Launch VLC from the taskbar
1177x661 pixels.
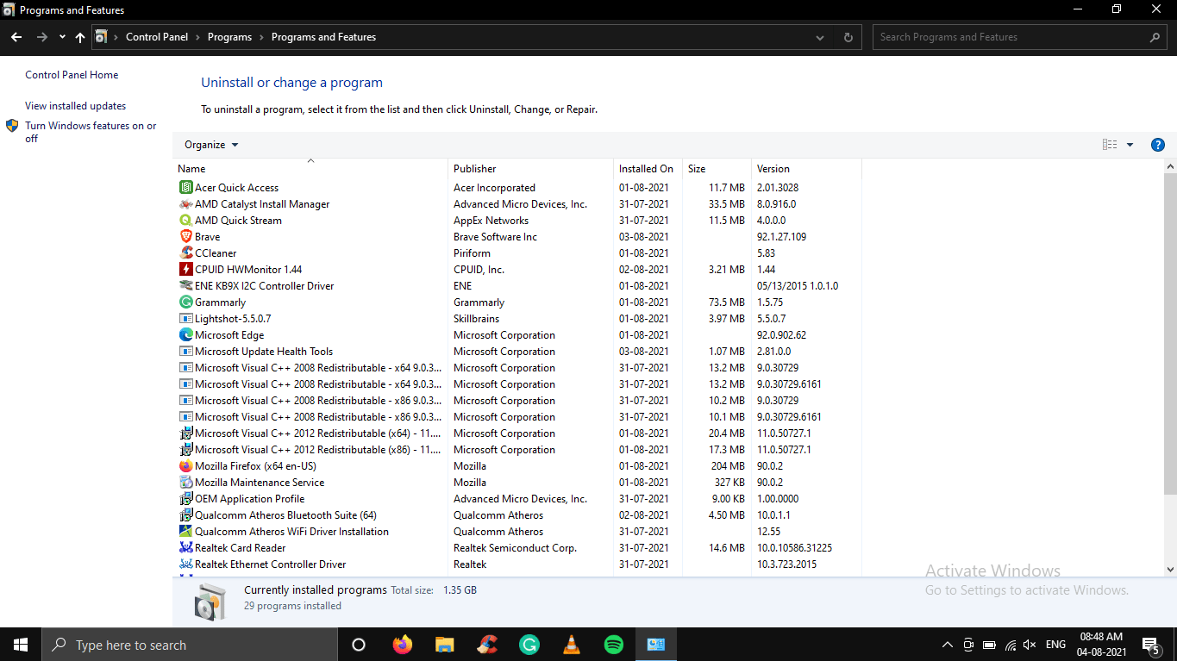coord(571,644)
